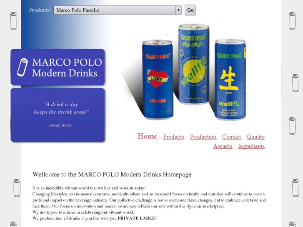View the Ingredients page link
303x227 pixels.
[251, 146]
